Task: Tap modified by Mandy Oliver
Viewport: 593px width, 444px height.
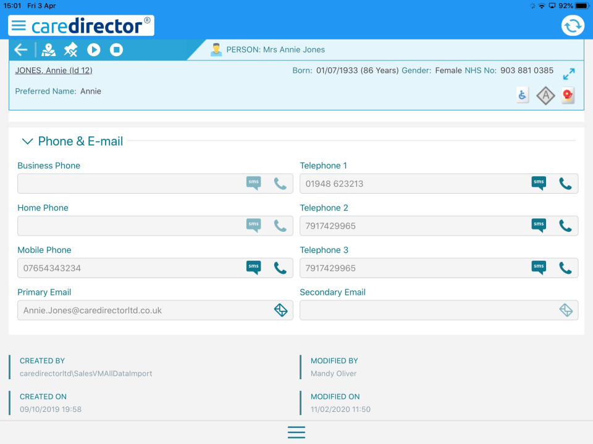Action: point(334,374)
